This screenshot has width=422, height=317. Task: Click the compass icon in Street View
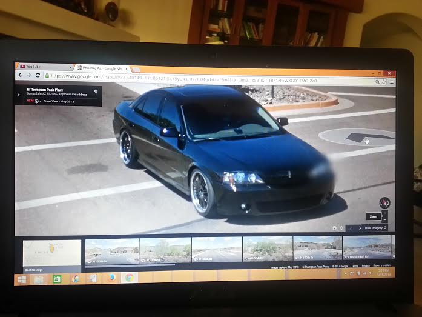[384, 203]
